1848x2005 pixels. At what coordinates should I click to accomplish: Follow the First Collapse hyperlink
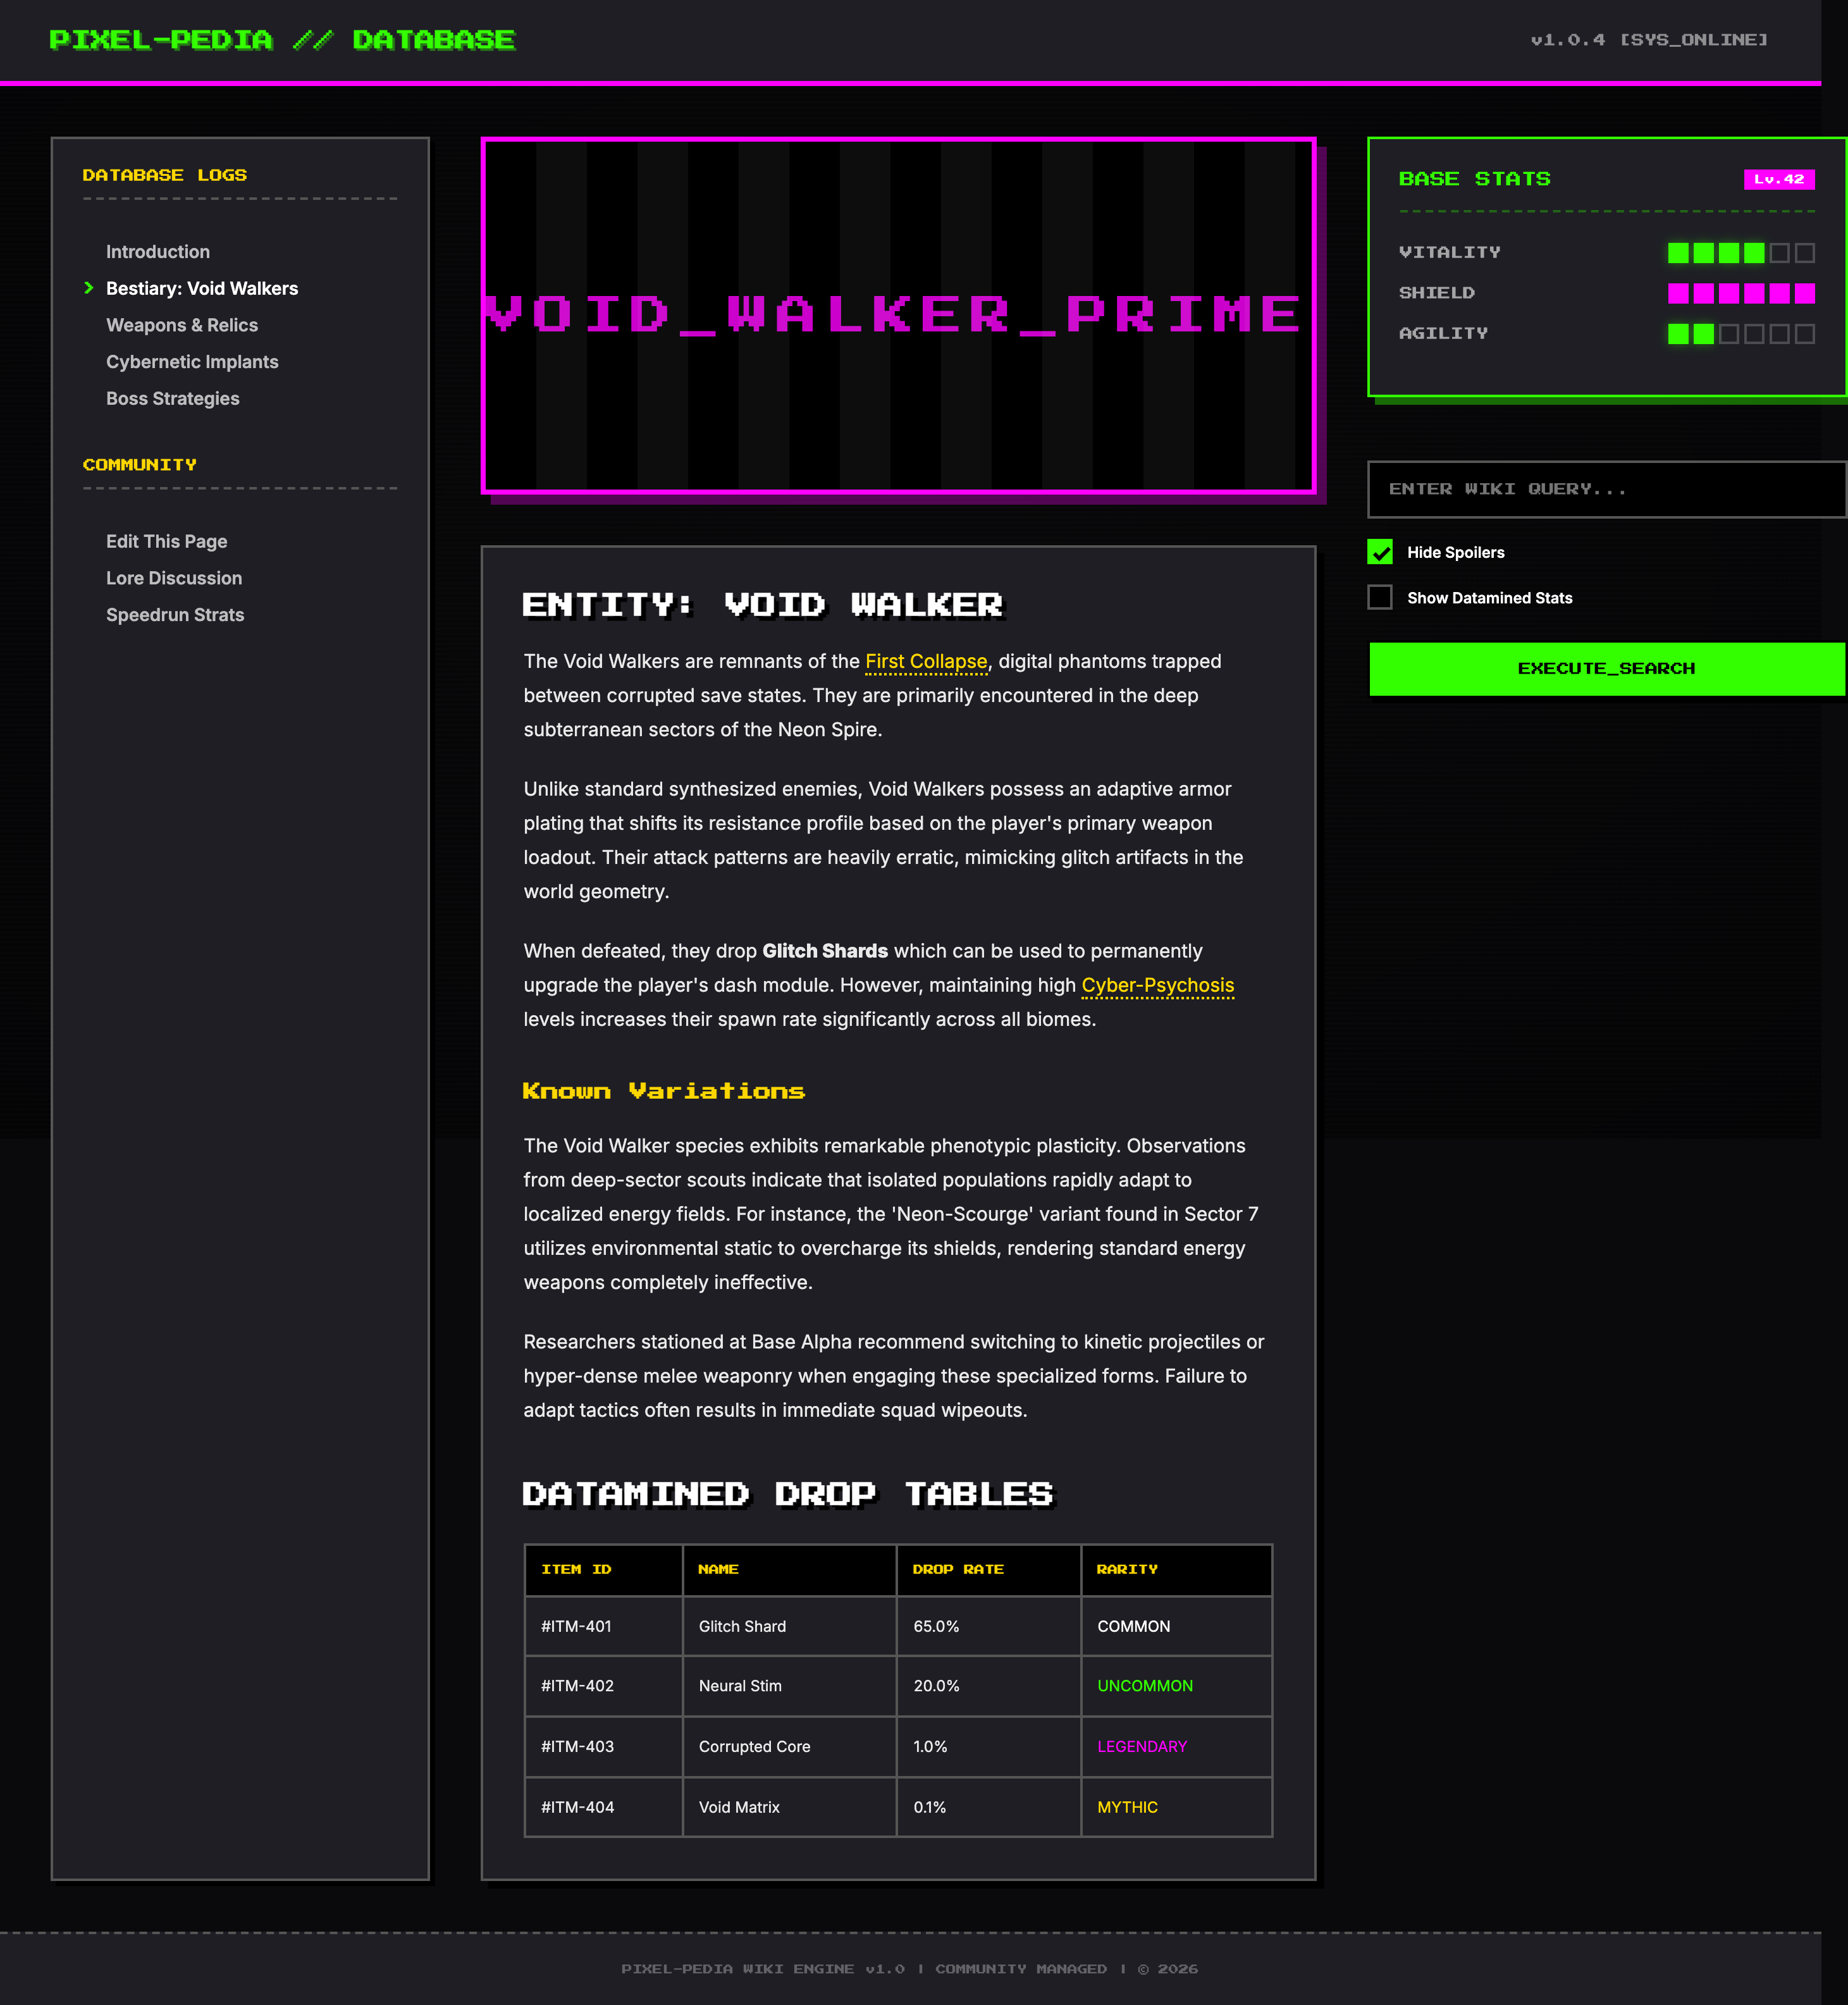point(926,662)
